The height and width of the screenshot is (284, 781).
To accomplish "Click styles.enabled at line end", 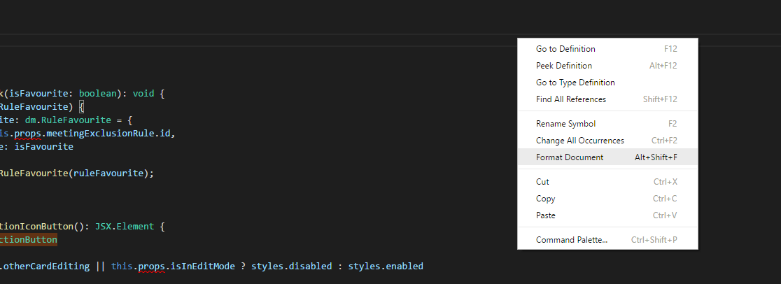I will click(386, 266).
